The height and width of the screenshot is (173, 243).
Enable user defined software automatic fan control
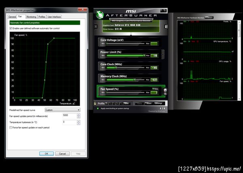(x=11, y=28)
